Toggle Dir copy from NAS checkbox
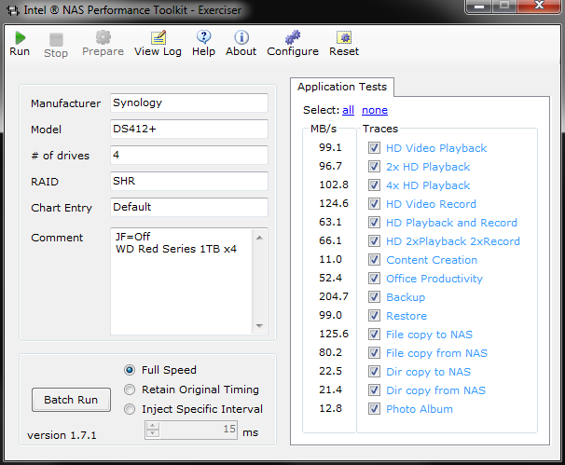Image resolution: width=565 pixels, height=465 pixels. 374,390
